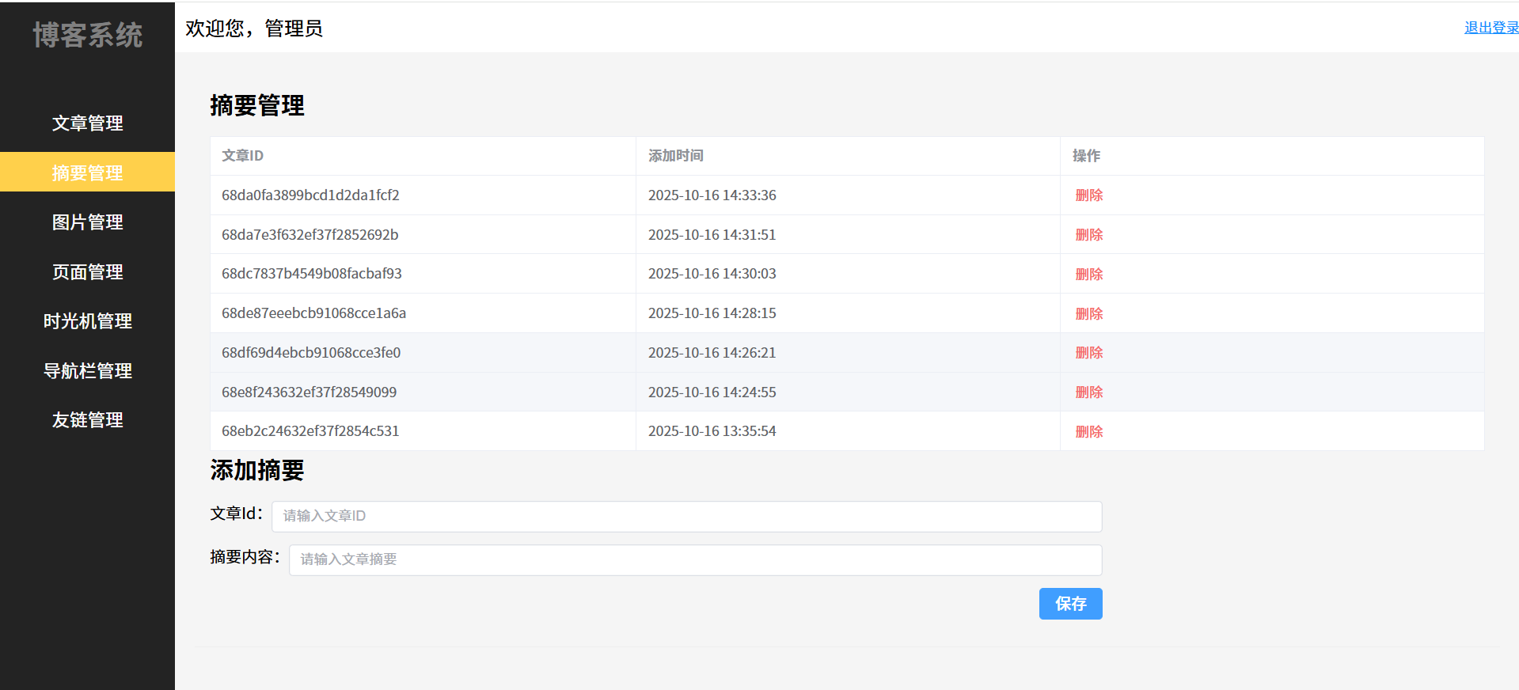Open 文章管理 in the sidebar

click(87, 123)
